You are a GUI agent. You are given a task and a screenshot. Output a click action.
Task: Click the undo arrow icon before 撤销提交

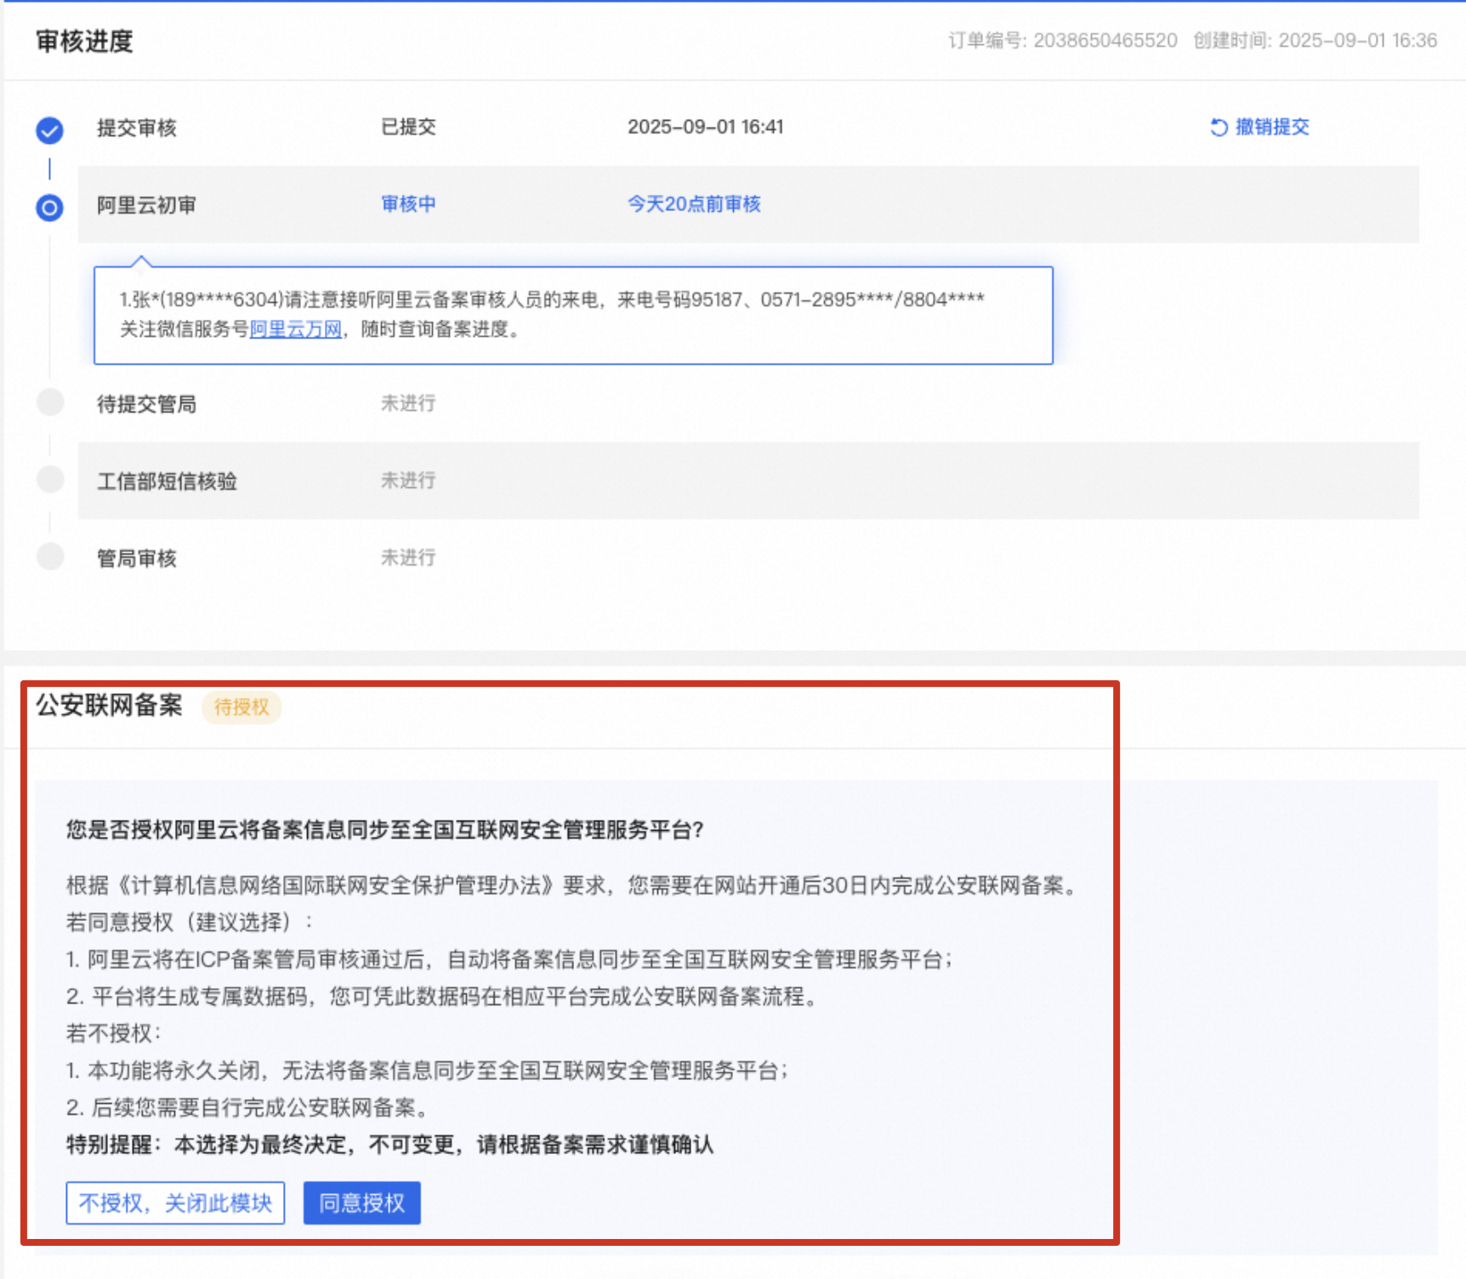[x=1219, y=128]
